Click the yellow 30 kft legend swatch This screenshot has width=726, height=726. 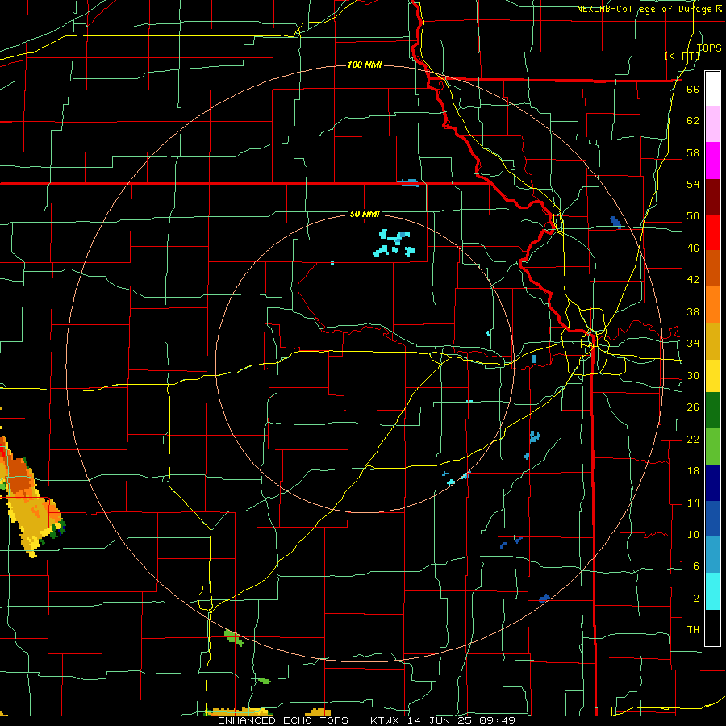pyautogui.click(x=712, y=376)
